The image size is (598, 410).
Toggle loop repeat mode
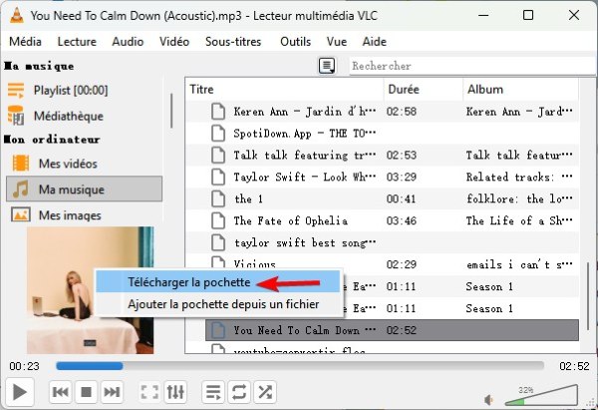point(239,392)
